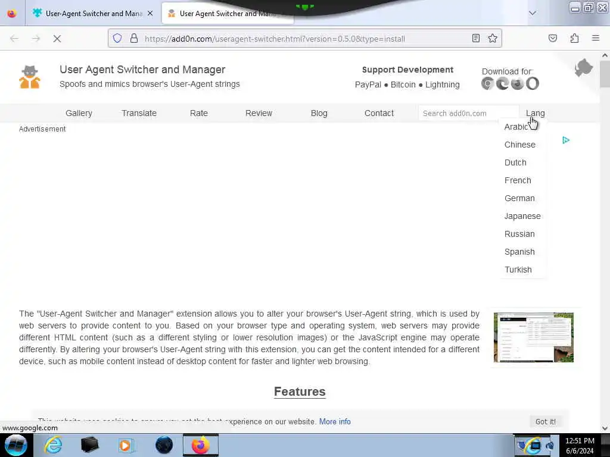Select French from language list
This screenshot has width=610, height=457.
click(x=518, y=180)
